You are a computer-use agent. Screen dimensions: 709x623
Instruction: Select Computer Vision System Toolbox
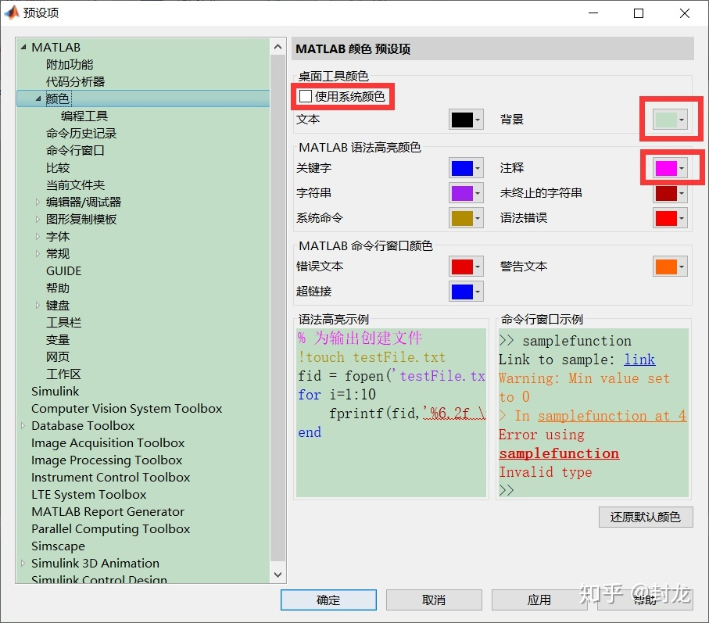pyautogui.click(x=127, y=408)
